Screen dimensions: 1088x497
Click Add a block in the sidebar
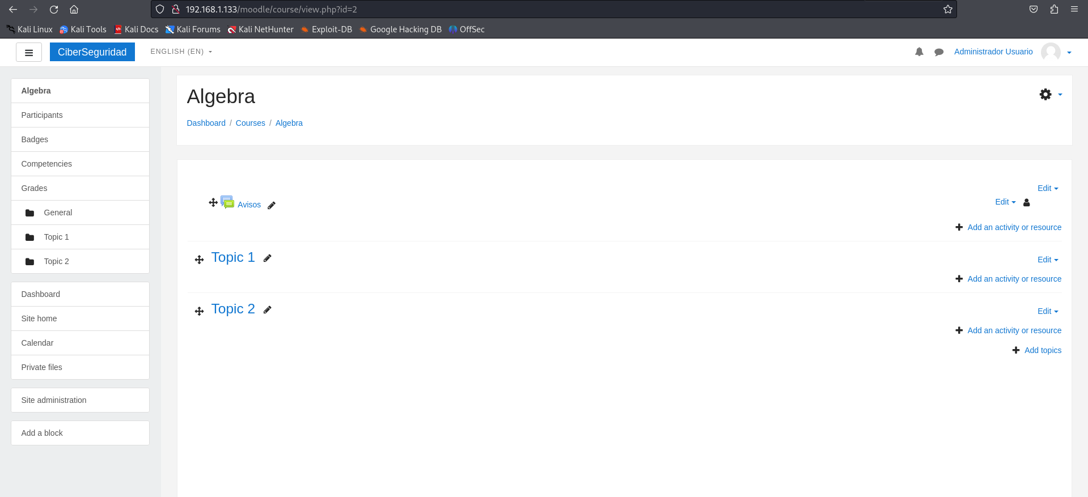point(80,433)
